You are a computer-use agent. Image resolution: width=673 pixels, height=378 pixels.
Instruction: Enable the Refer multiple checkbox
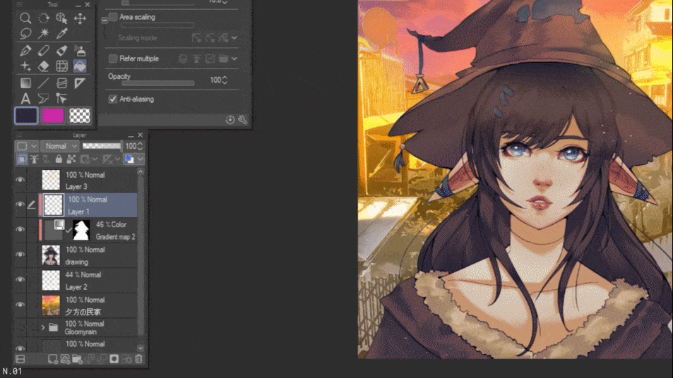tap(113, 59)
